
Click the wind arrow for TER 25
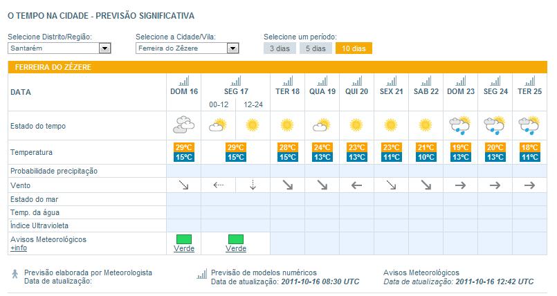click(530, 185)
